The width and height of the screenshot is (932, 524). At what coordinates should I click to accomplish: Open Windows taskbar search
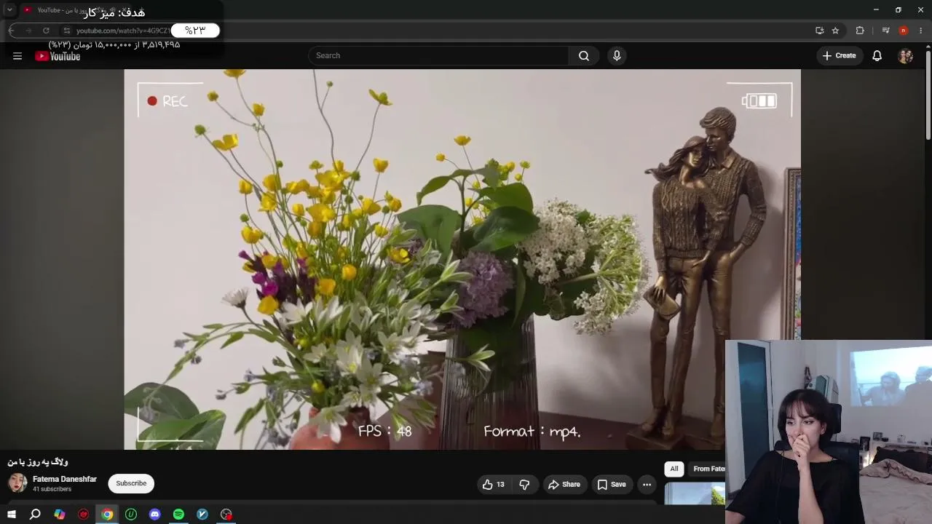coord(35,515)
